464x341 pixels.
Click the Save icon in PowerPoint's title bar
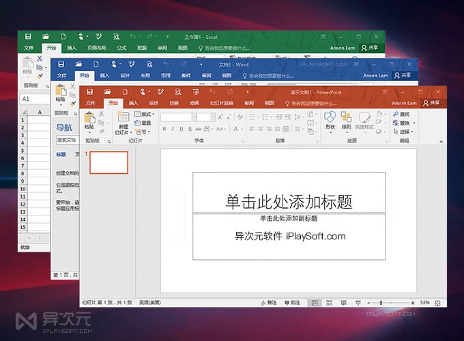tap(90, 92)
